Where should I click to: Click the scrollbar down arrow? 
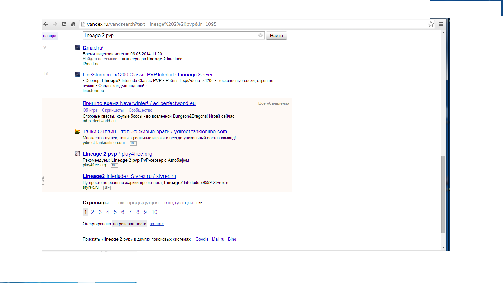pyautogui.click(x=443, y=247)
